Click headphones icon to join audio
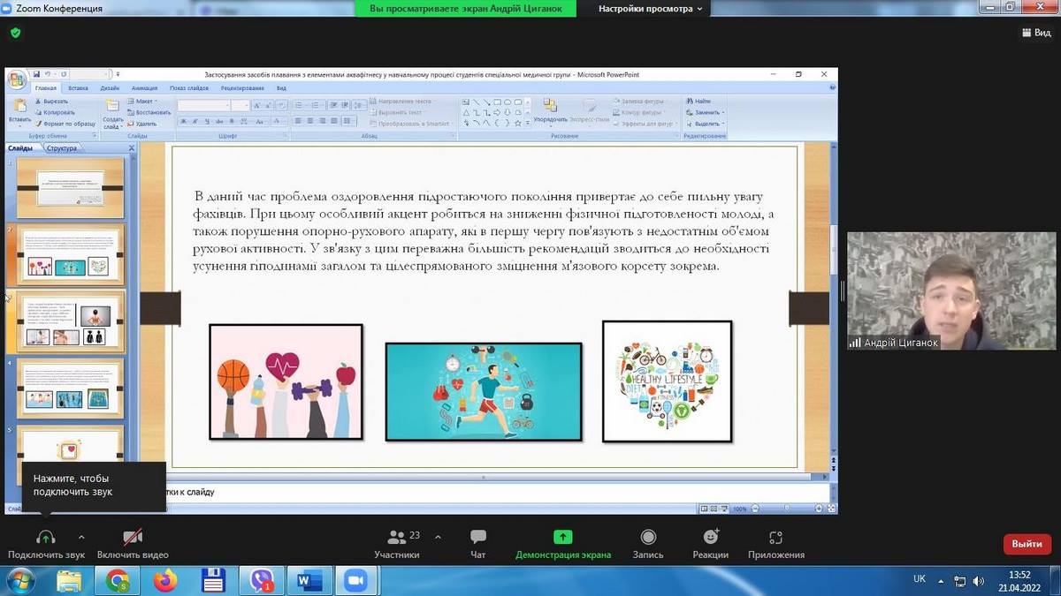 (x=46, y=538)
